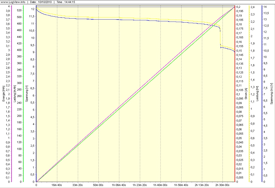Click the 10,5 value on the Spannung (In) axis
The width and height of the screenshot is (275, 188).
[266, 51]
